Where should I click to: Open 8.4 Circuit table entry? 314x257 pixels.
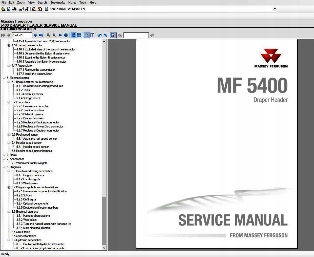[x=21, y=232]
